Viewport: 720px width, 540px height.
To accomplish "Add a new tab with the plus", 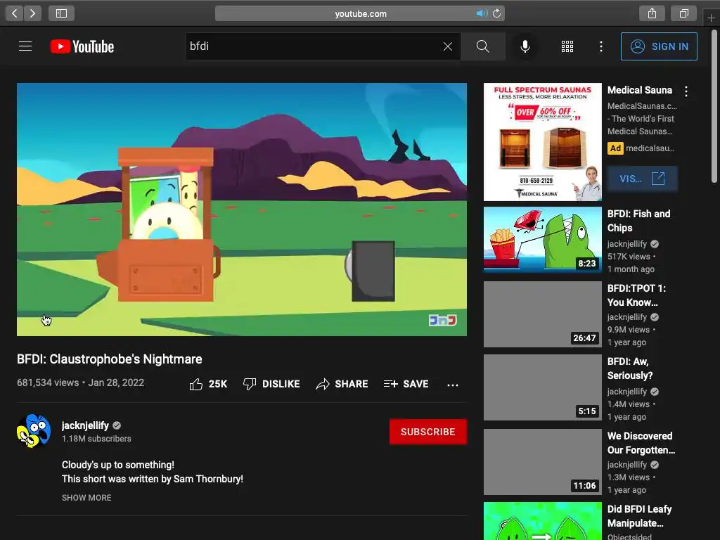I will point(711,18).
